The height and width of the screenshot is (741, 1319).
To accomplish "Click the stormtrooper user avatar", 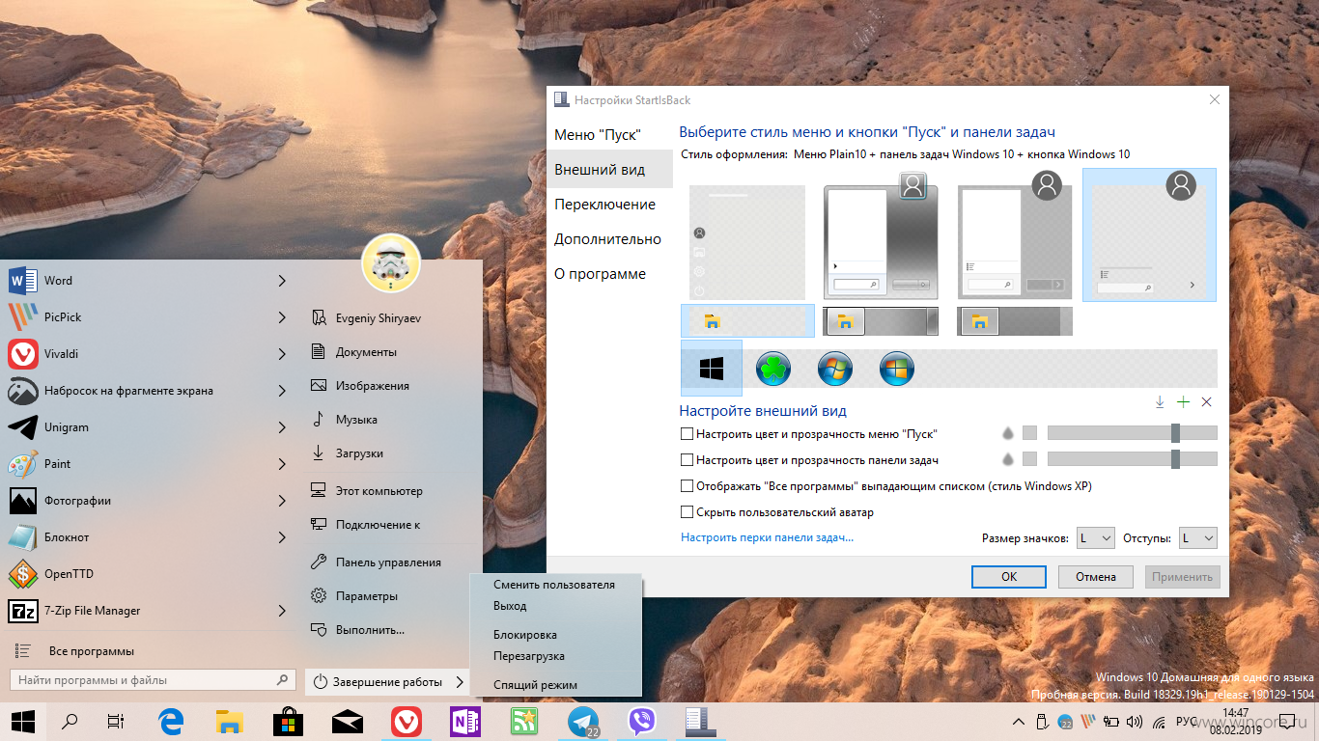I will pos(390,262).
